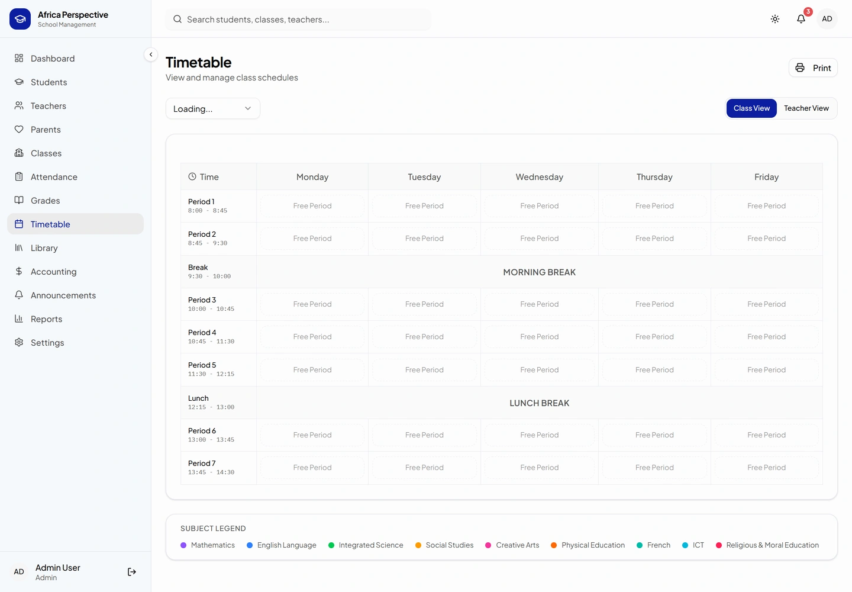The width and height of the screenshot is (852, 592).
Task: Open Dashboard from the sidebar
Action: pyautogui.click(x=75, y=58)
